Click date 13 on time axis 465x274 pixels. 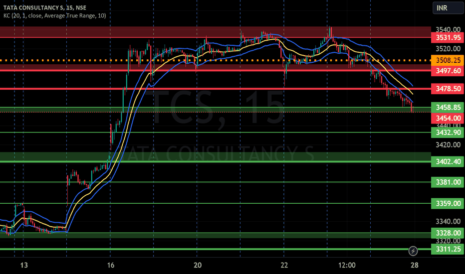pos(24,265)
